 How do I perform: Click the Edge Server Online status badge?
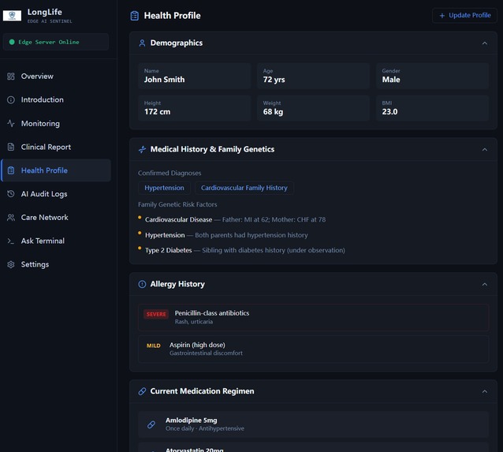point(55,42)
